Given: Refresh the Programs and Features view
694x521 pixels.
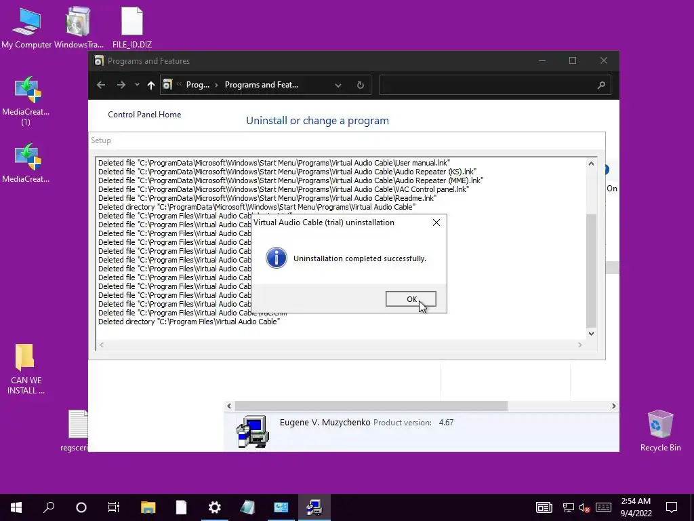Looking at the screenshot, I should click(361, 85).
